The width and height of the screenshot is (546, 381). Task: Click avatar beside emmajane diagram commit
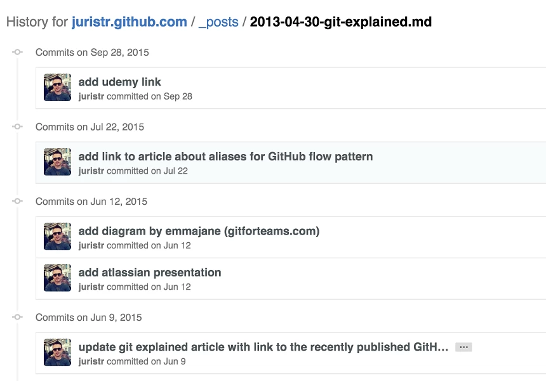[57, 236]
